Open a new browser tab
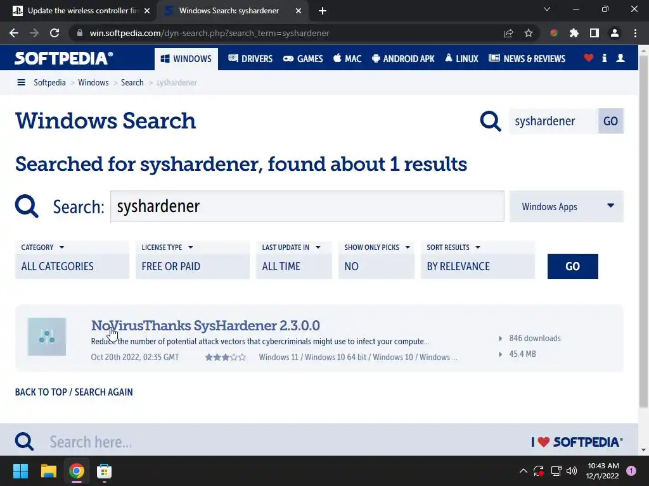Screen dimensions: 649x486 323,11
